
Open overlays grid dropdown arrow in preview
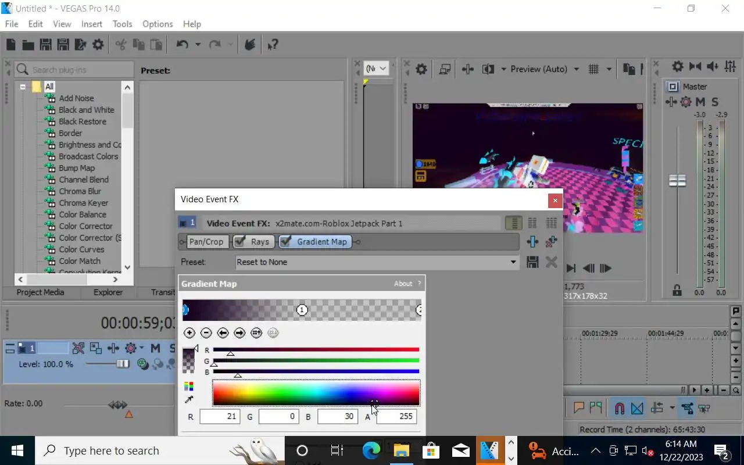click(609, 69)
